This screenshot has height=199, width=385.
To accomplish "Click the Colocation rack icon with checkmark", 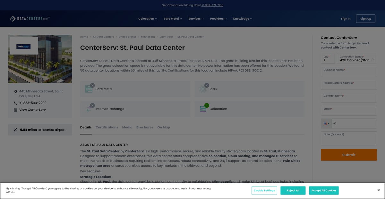I will click(203, 109).
